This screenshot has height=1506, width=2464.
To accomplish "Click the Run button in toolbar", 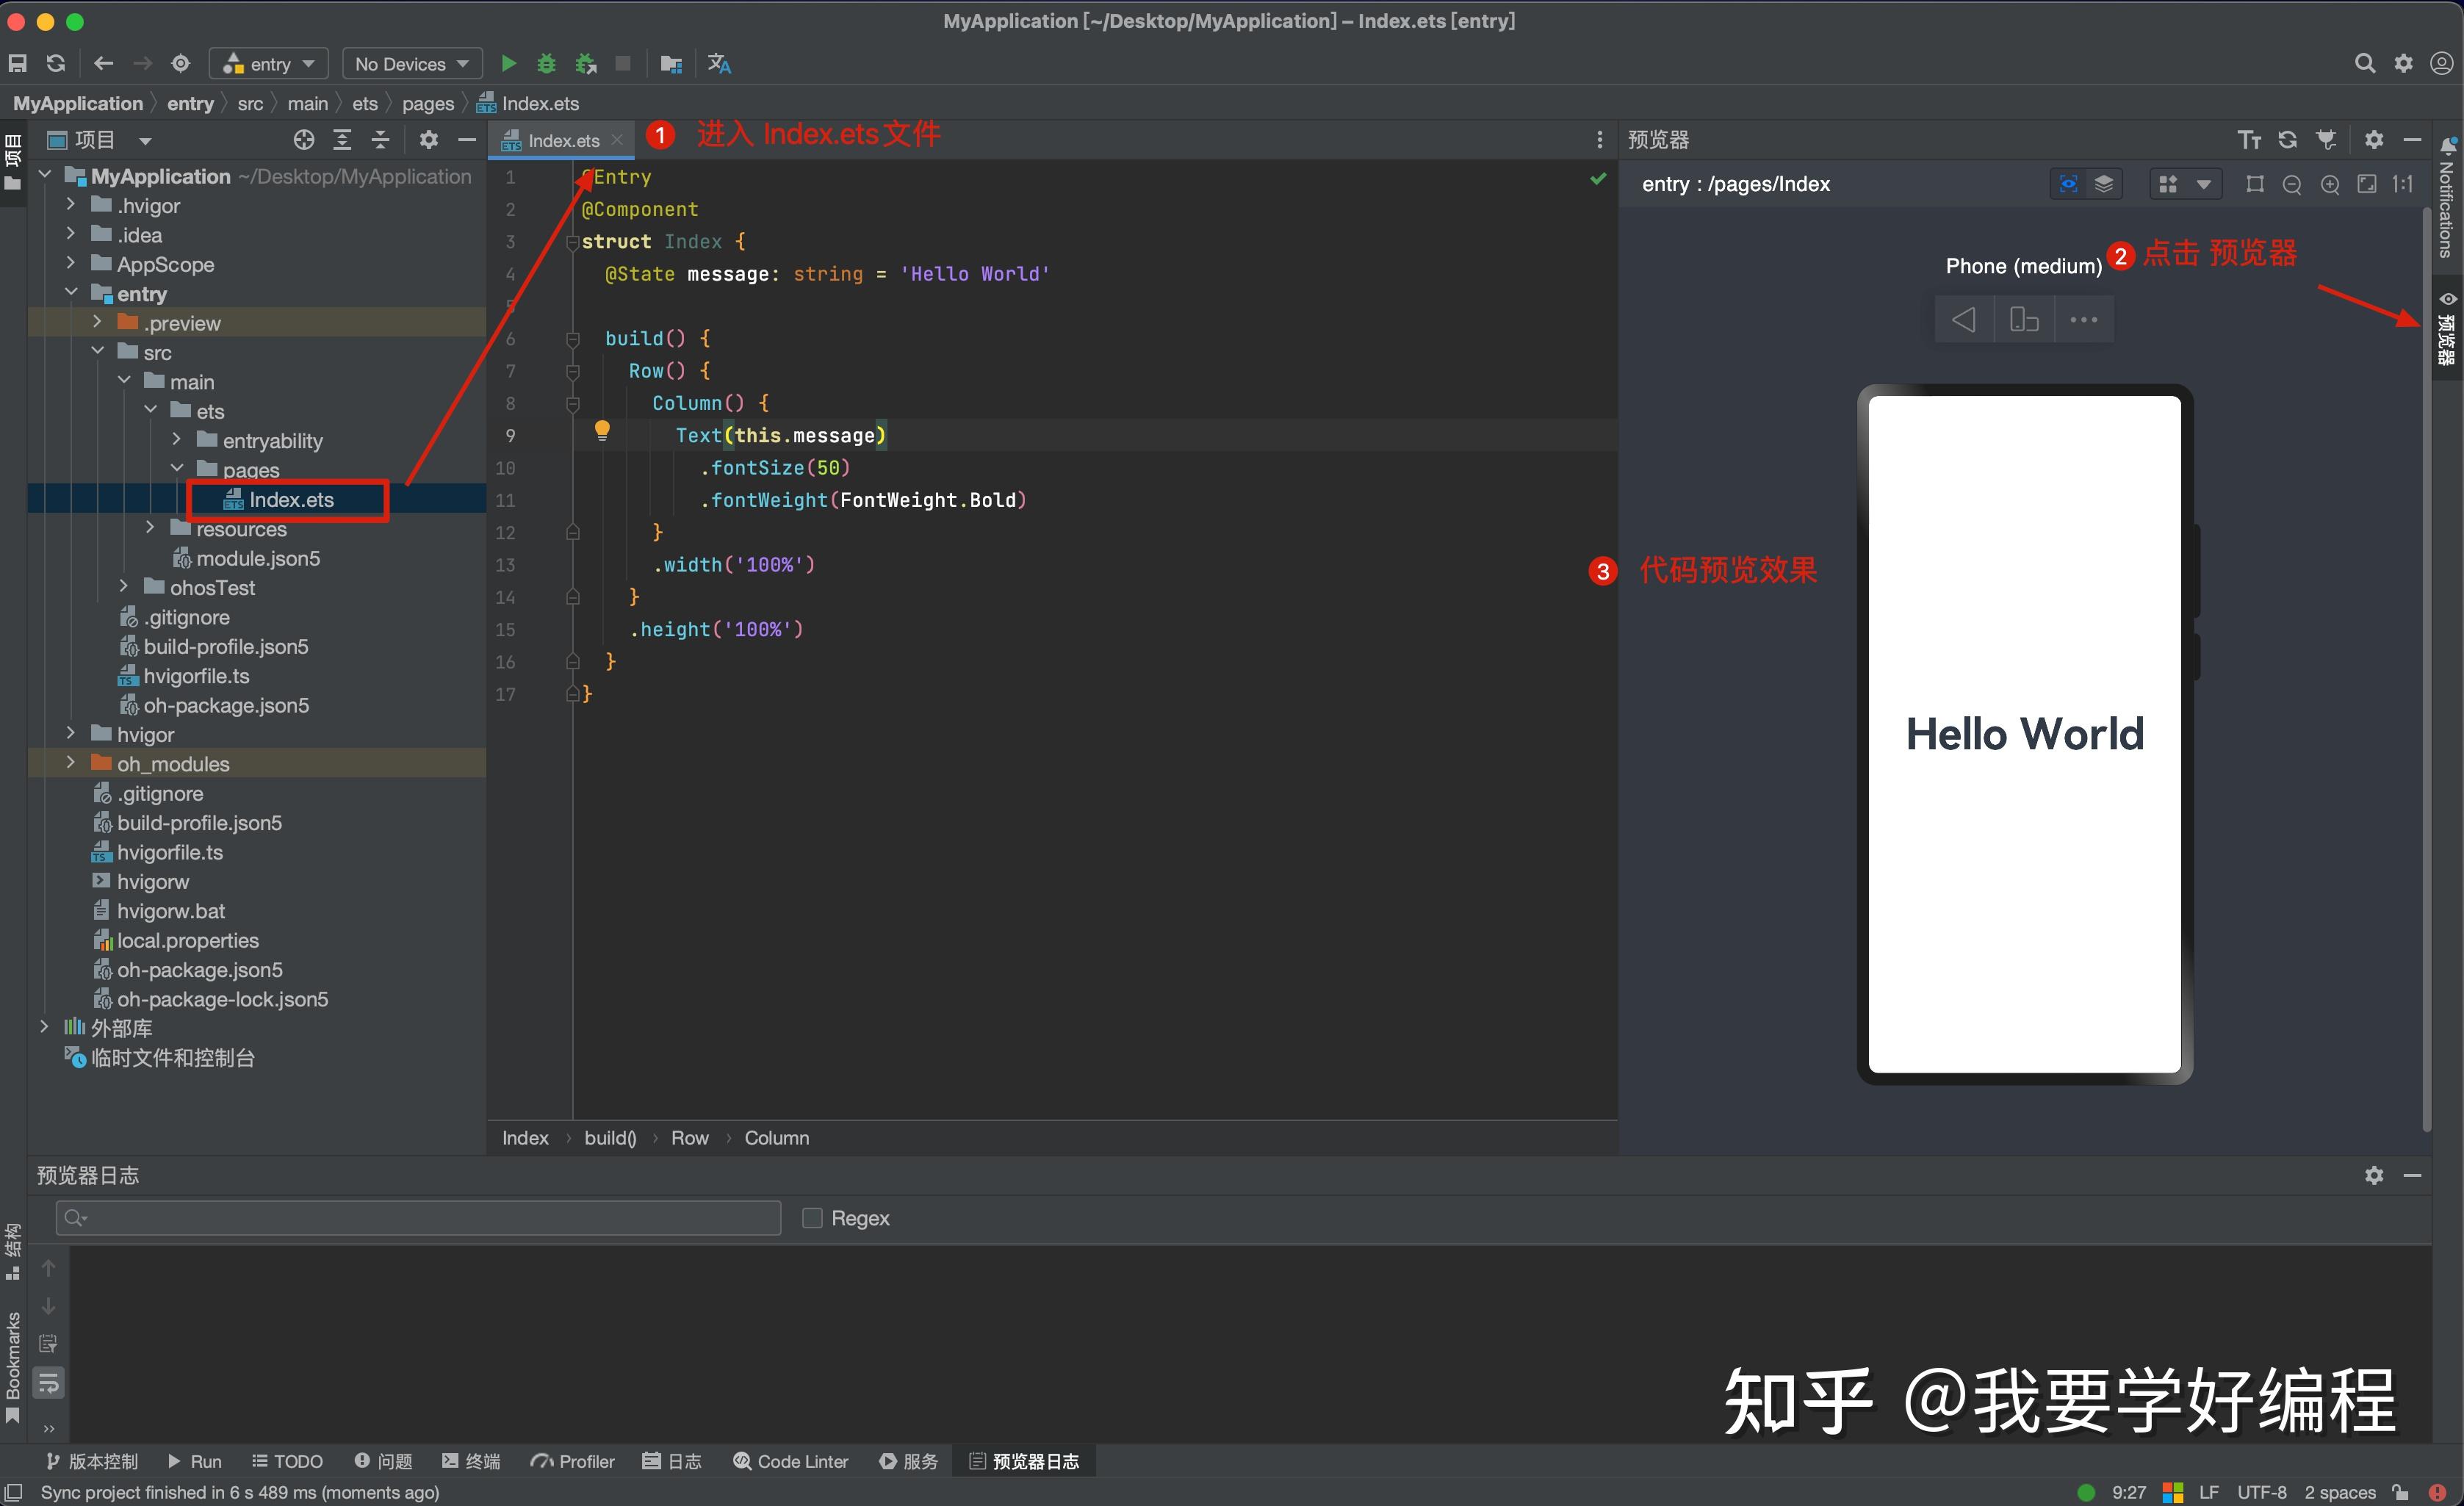I will (508, 65).
